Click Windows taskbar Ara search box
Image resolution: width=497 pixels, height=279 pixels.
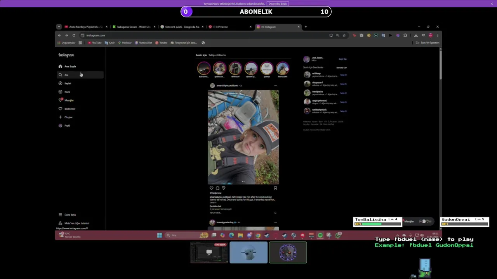187,235
